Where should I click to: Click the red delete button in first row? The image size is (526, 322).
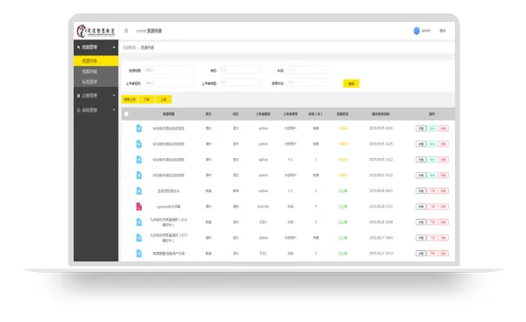443,128
